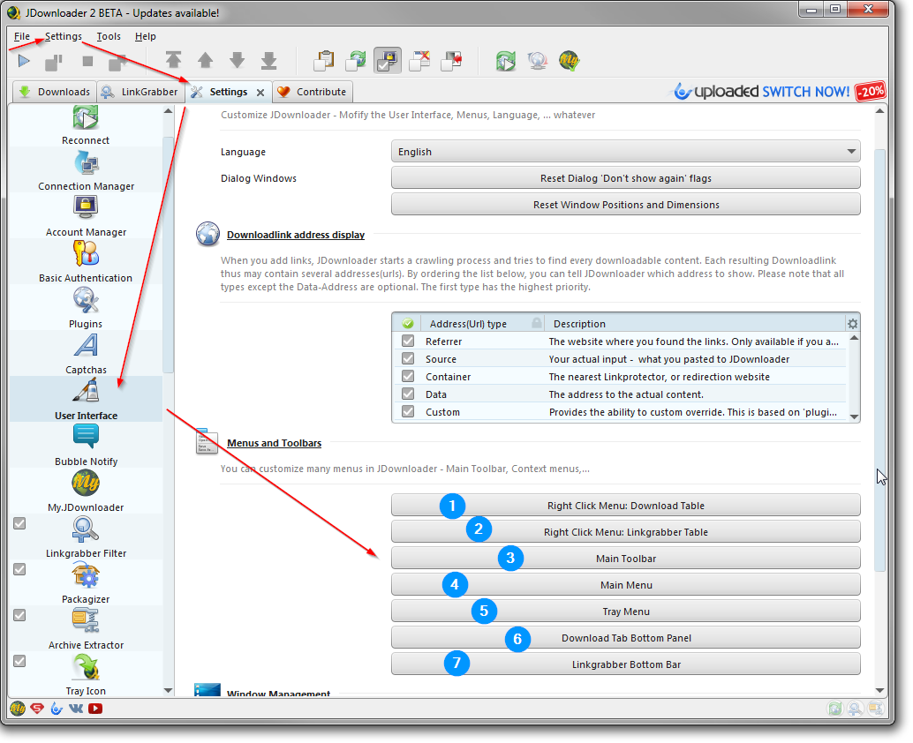Start downloads with the play toolbar icon
This screenshot has height=743, width=913.
[24, 61]
